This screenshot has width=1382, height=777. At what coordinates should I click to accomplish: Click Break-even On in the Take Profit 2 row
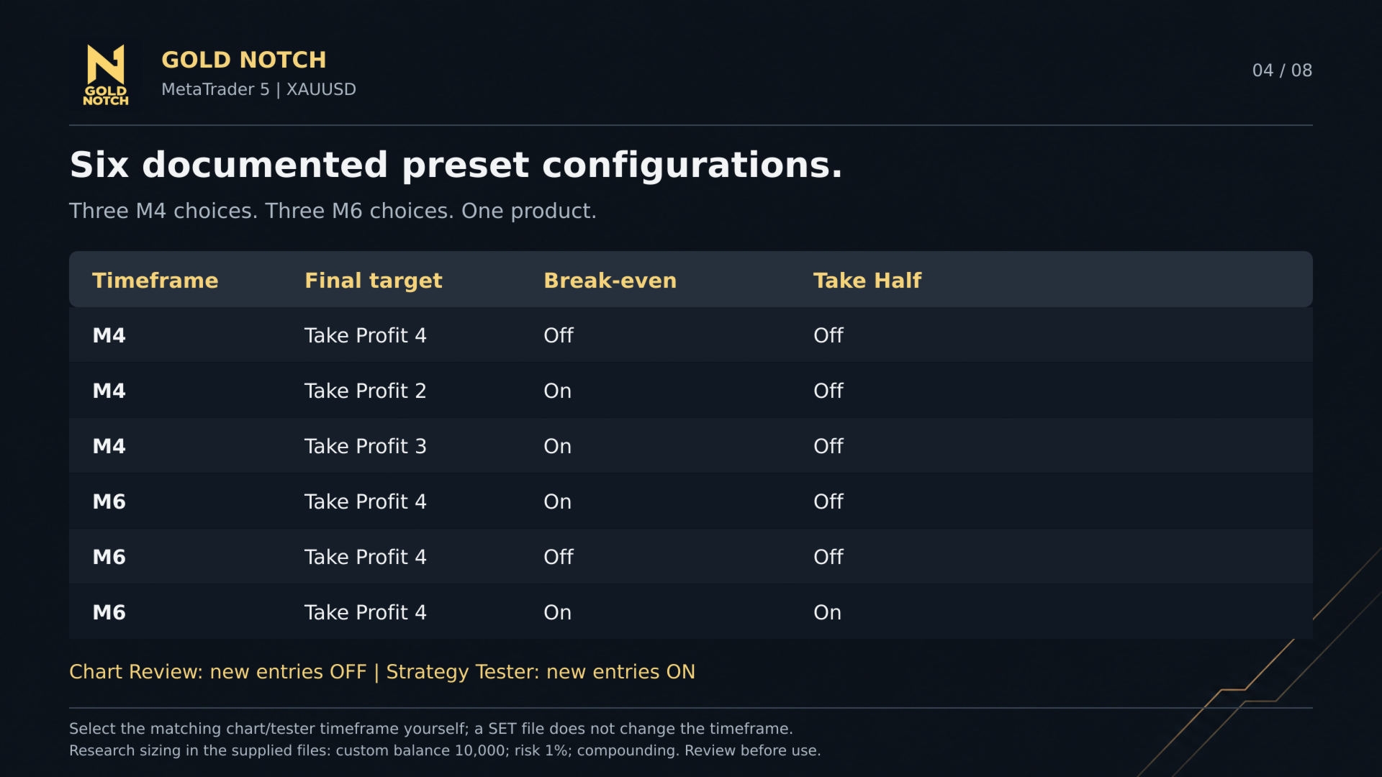click(557, 391)
